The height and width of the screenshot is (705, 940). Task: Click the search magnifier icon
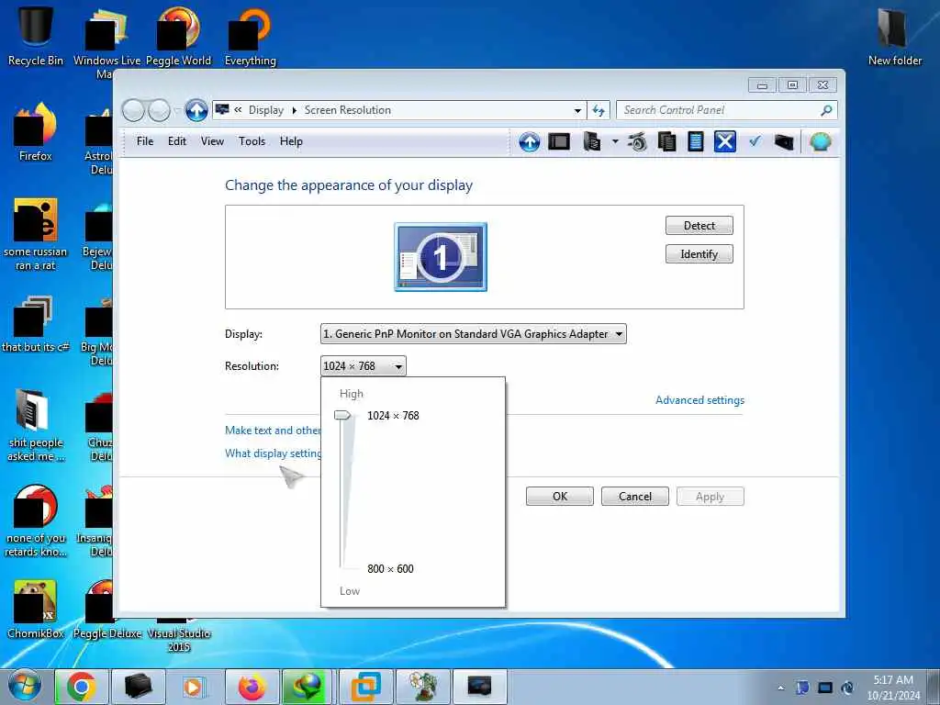click(x=826, y=110)
